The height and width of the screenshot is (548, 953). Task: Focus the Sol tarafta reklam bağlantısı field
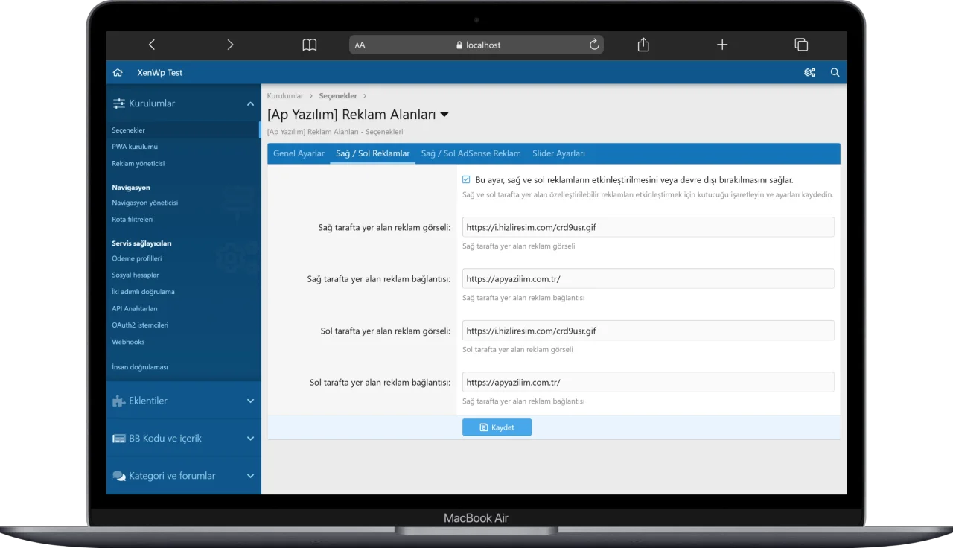point(648,382)
